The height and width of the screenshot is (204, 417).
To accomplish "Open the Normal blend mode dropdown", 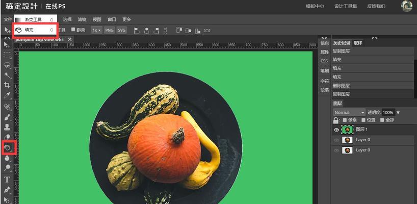I will click(x=349, y=113).
